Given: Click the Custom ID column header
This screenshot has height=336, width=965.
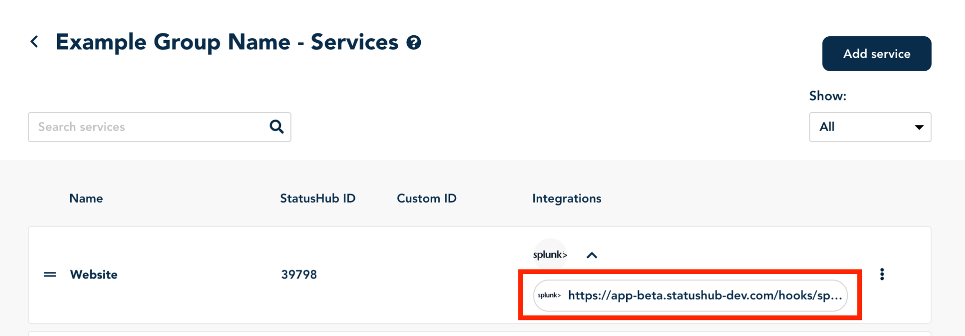Looking at the screenshot, I should tap(427, 198).
